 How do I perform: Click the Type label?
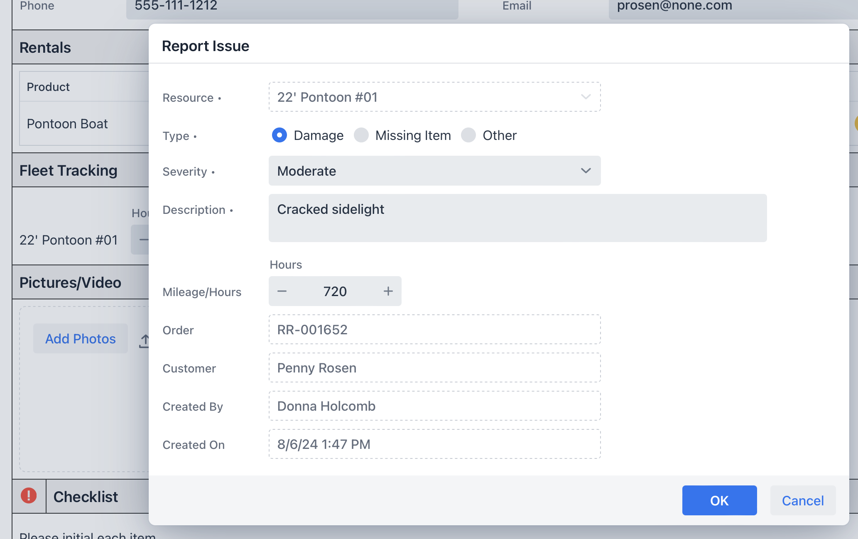click(x=176, y=136)
